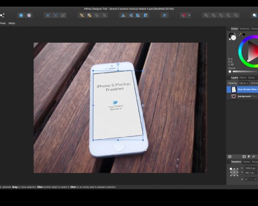258x206 pixels.
Task: Add an adjustment layer
Action: 249,157
